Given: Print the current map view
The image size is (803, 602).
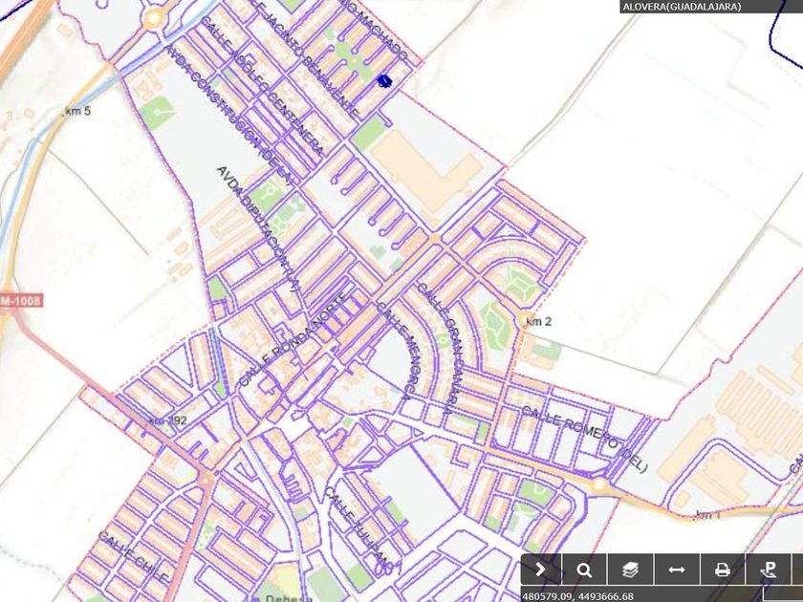Looking at the screenshot, I should coord(723,570).
